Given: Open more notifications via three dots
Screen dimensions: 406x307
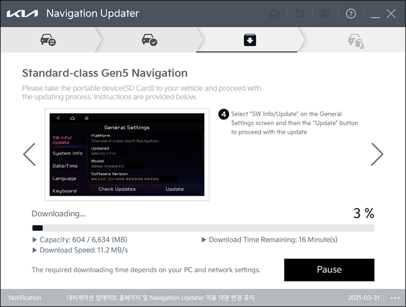Looking at the screenshot, I should [395, 298].
